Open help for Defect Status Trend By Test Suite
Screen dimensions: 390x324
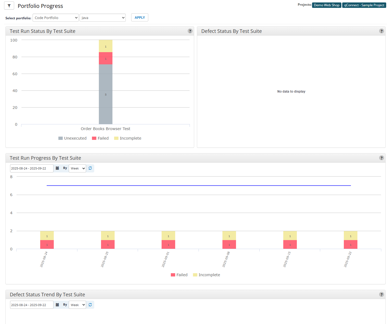pyautogui.click(x=382, y=295)
